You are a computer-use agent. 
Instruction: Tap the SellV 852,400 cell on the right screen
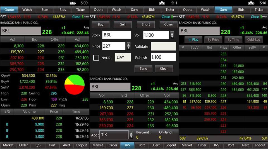pyautogui.click(x=253, y=96)
